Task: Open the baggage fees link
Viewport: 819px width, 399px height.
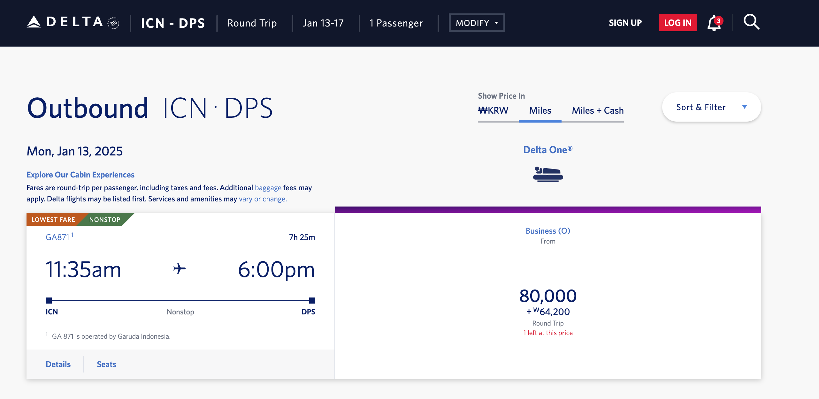Action: [268, 188]
